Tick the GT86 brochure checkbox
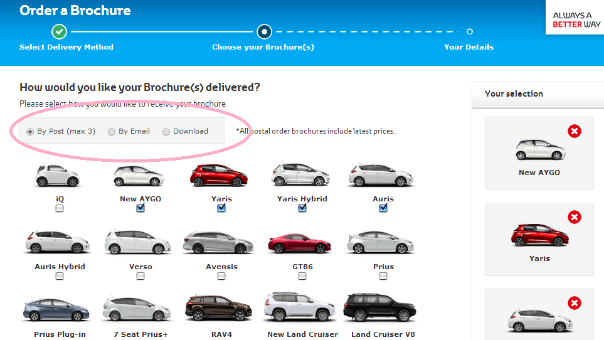The image size is (604, 340). coord(302,276)
